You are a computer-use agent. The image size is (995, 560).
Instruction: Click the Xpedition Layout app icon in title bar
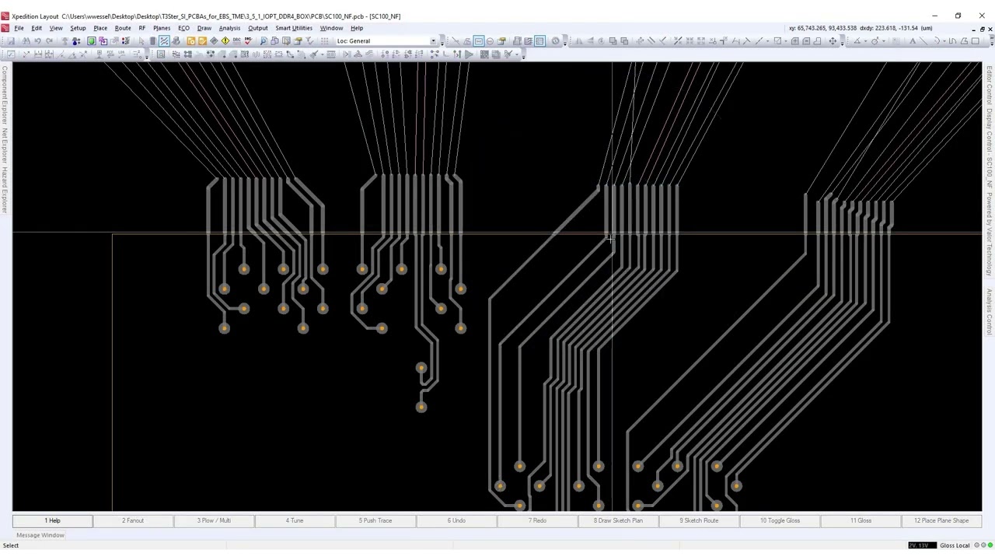[x=5, y=16]
